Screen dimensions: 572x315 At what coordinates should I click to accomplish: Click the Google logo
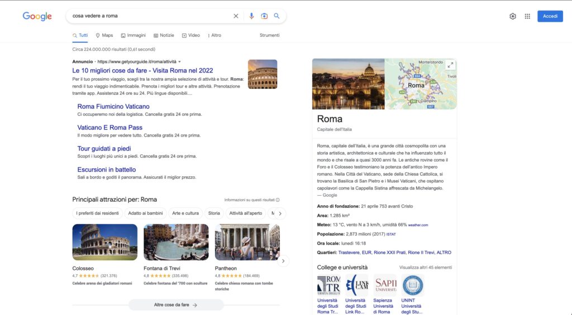click(x=37, y=16)
